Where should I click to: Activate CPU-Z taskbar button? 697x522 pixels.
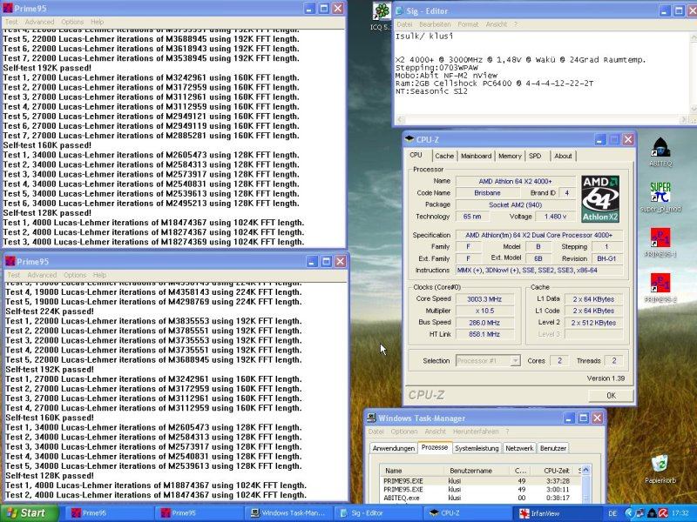(x=468, y=513)
